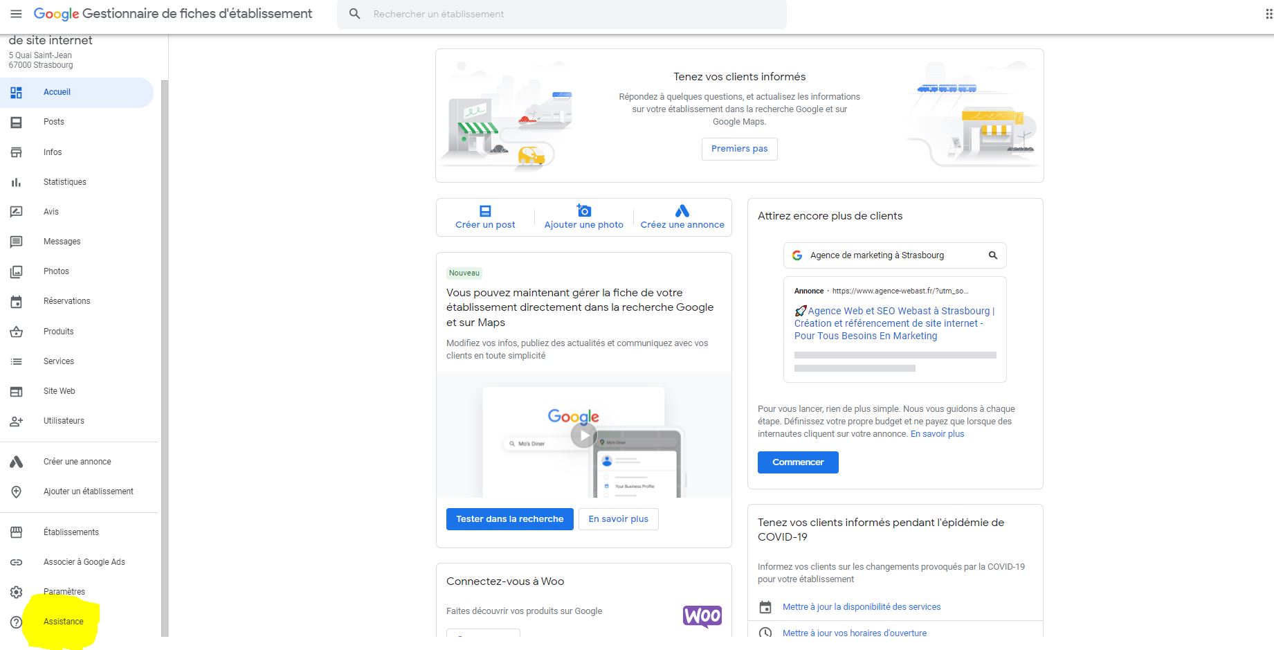Click the Posts icon in sidebar

click(16, 122)
